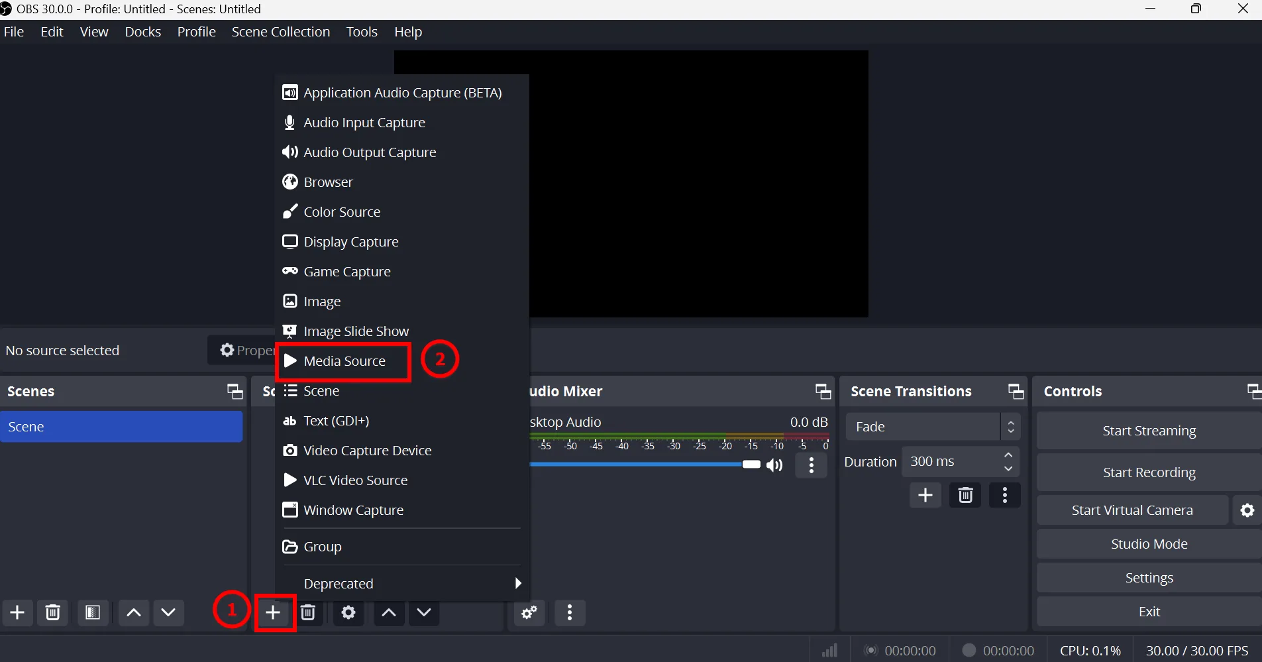The width and height of the screenshot is (1262, 662).
Task: Select Game Capture source
Action: click(402, 272)
